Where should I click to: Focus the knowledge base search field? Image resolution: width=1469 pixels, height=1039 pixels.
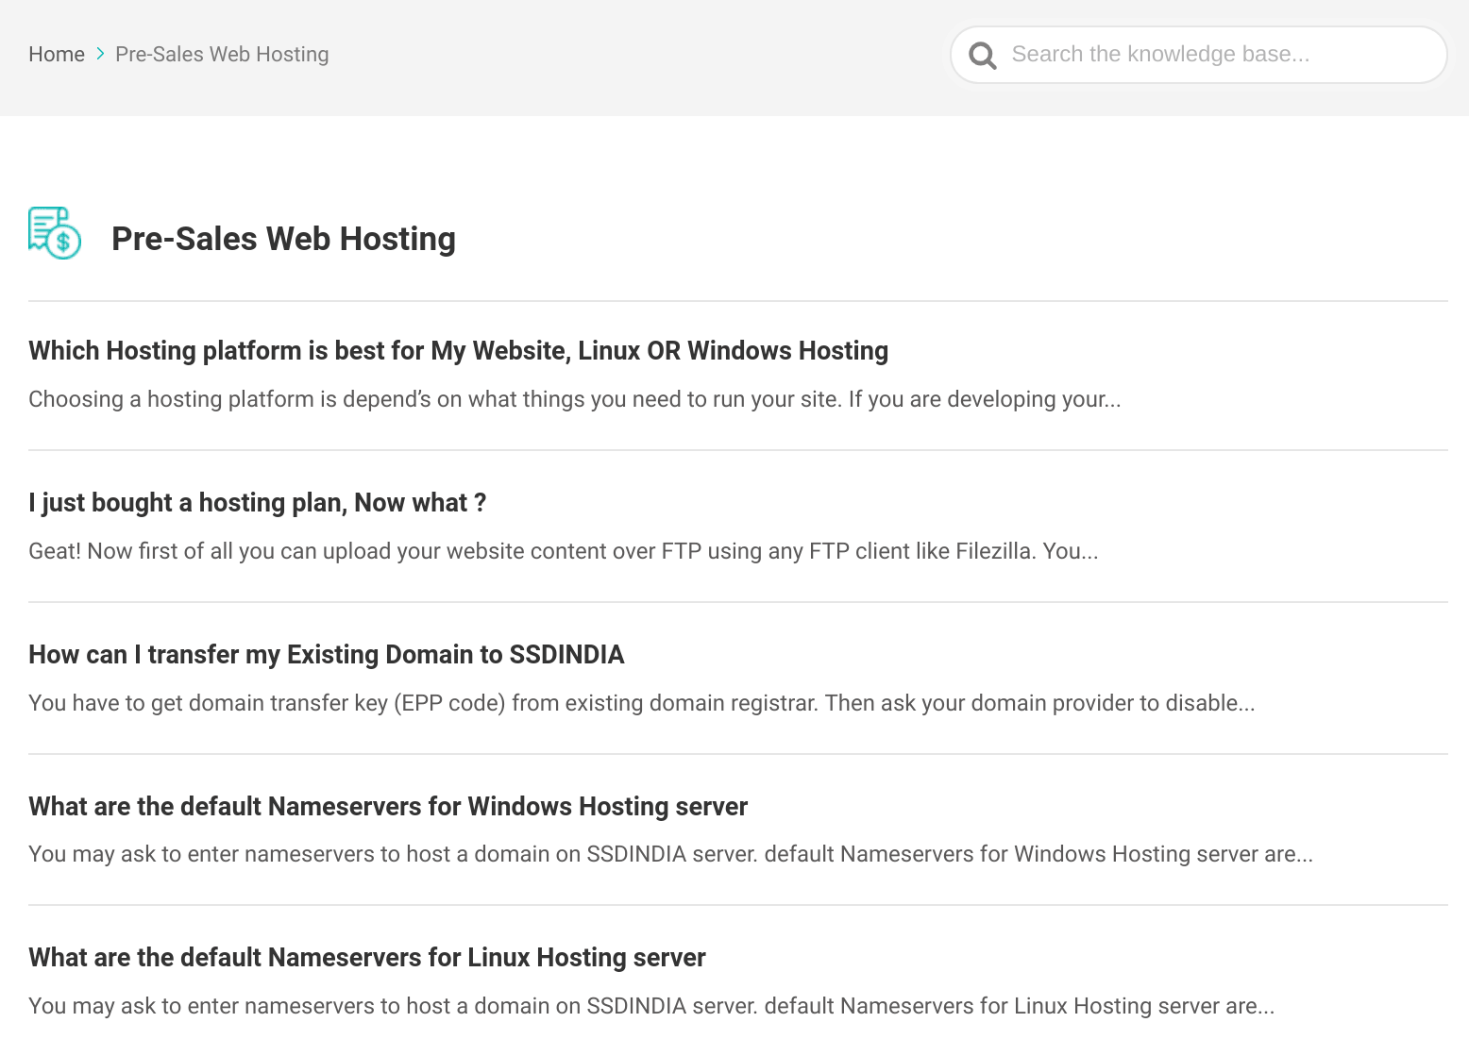(x=1199, y=55)
